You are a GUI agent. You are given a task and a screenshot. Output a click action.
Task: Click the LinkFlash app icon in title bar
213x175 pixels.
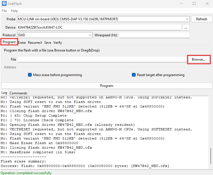[x=4, y=3]
